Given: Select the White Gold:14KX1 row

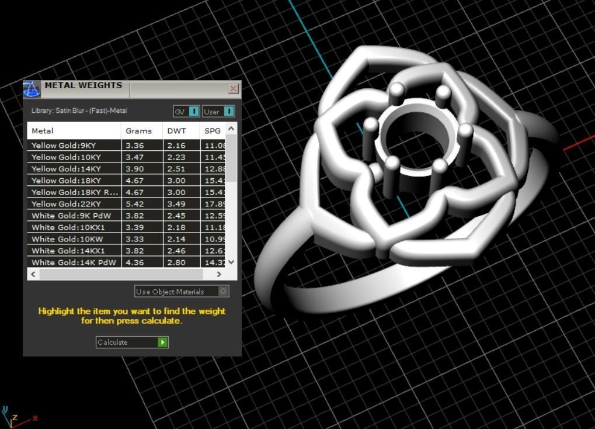Looking at the screenshot, I should (126, 250).
